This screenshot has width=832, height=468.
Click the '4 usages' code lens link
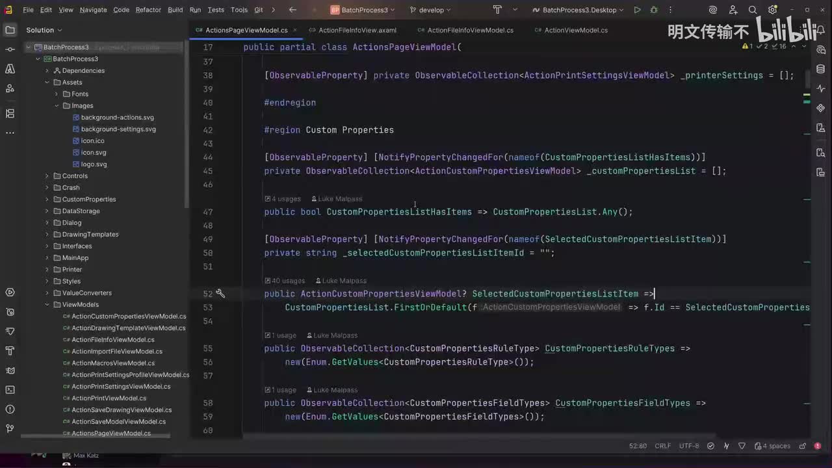tap(283, 199)
